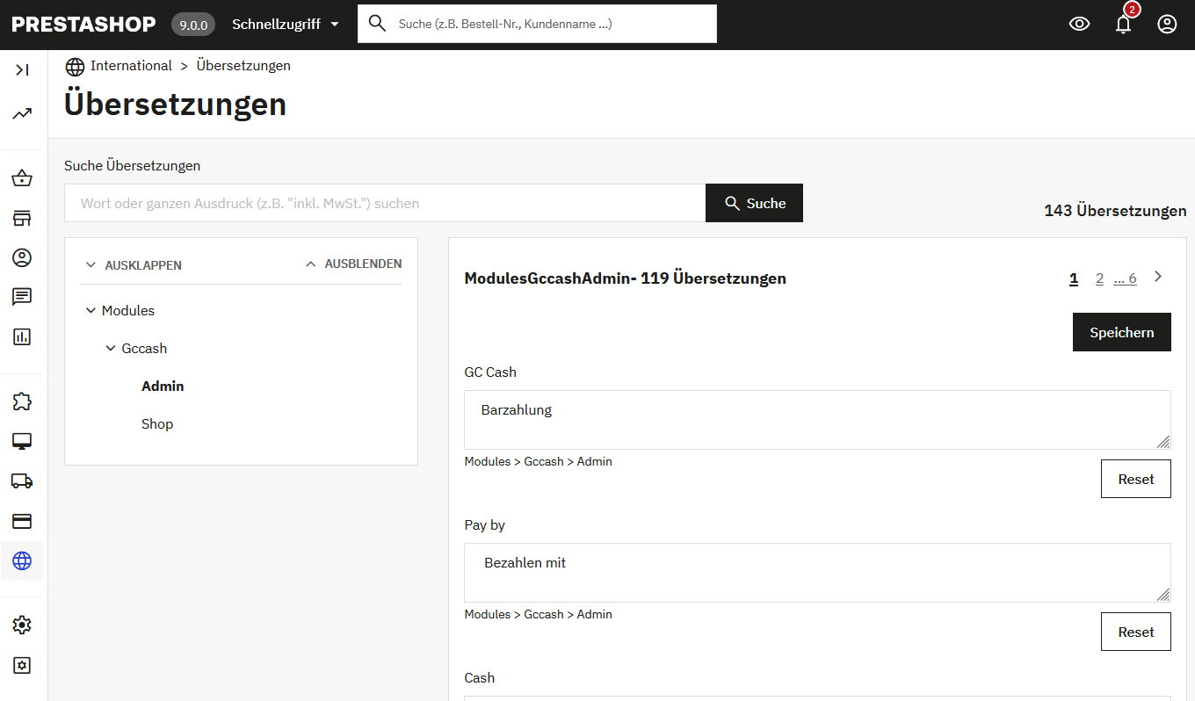The width and height of the screenshot is (1195, 701).
Task: Open the Schnellzugriff quick access dropdown
Action: pos(286,24)
